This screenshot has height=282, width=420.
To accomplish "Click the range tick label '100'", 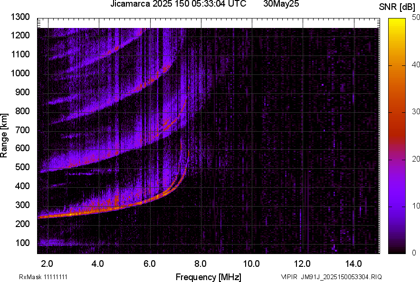I will tap(22, 243).
